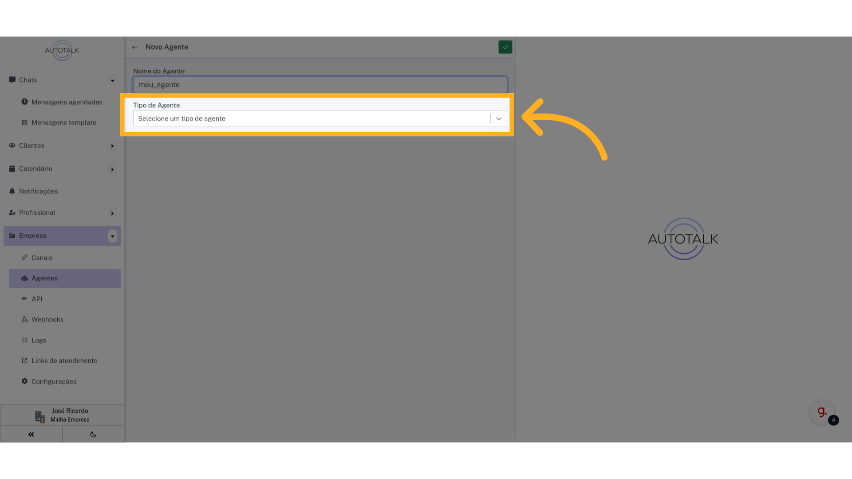Click the back arrow beside Novo Agente
Image resolution: width=852 pixels, height=479 pixels.
coord(135,47)
